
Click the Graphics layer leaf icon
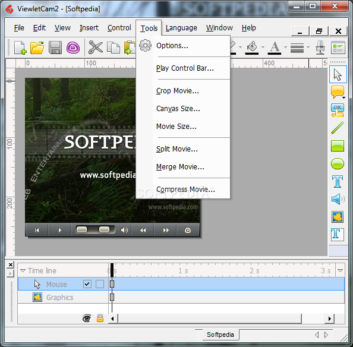(37, 297)
